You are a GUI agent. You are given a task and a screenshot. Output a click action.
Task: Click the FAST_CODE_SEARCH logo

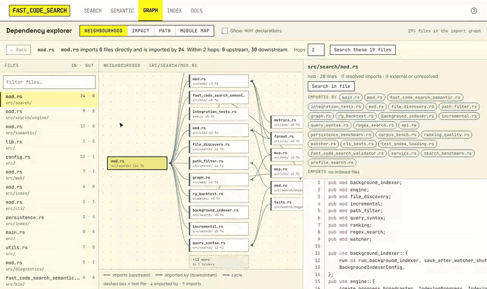(39, 10)
